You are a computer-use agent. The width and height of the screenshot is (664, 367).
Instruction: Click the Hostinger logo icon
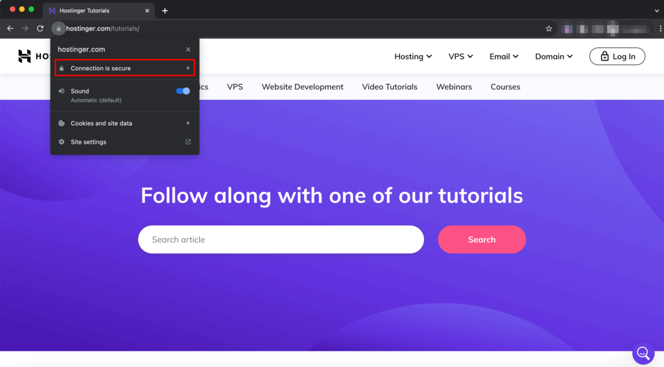tap(25, 56)
